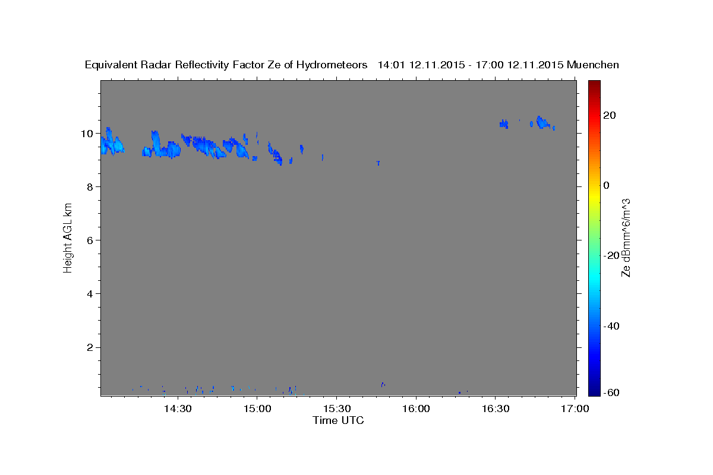This screenshot has width=713, height=475.
Task: Click the 17:00 time tick label
Action: [575, 408]
